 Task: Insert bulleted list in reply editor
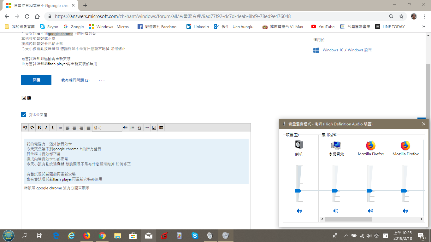(x=125, y=128)
